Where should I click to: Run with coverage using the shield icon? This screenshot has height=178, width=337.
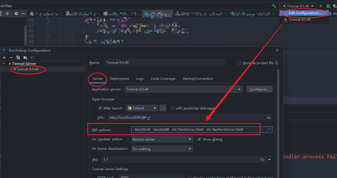tap(335, 6)
